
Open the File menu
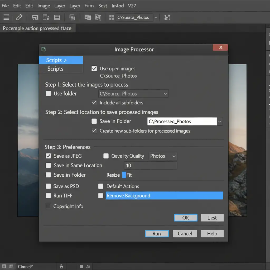[5, 6]
